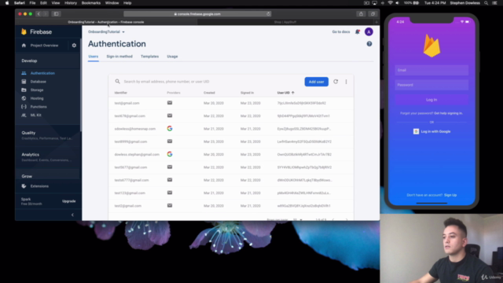Open macOS Spotlight search icon
The height and width of the screenshot is (283, 503).
click(486, 3)
